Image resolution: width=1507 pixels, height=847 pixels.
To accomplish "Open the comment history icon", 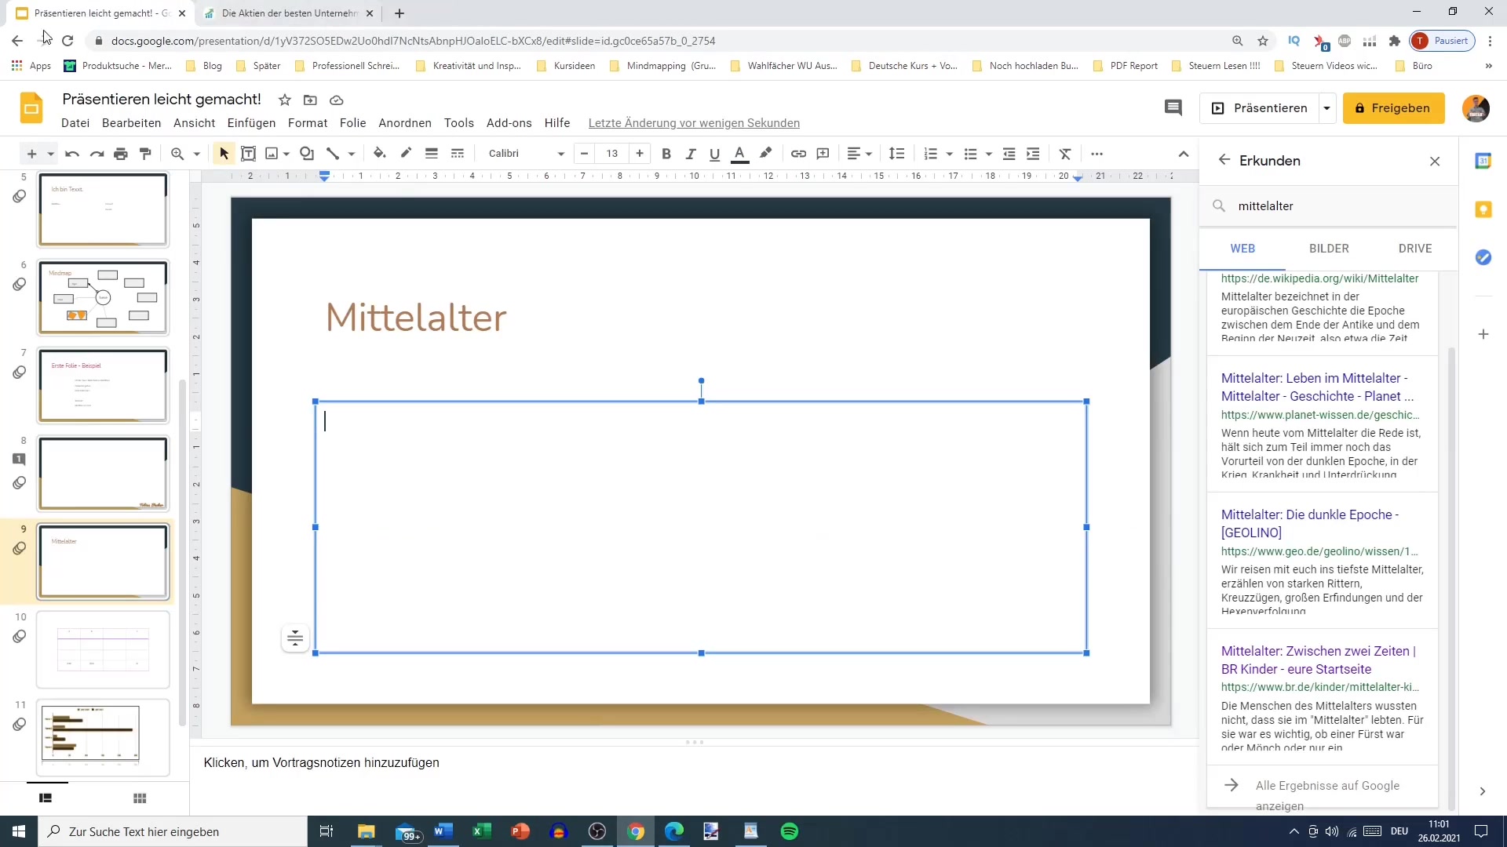I will 1173,108.
